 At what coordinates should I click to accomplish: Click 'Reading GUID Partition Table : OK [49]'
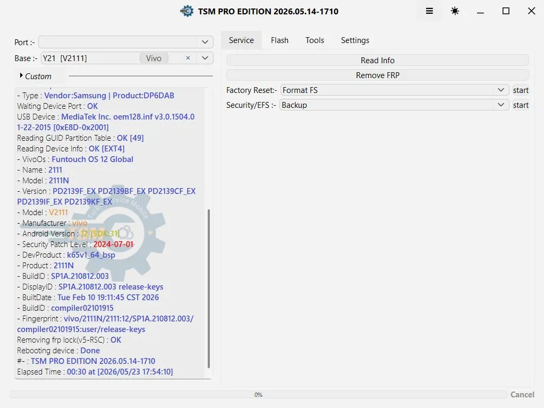tap(80, 138)
